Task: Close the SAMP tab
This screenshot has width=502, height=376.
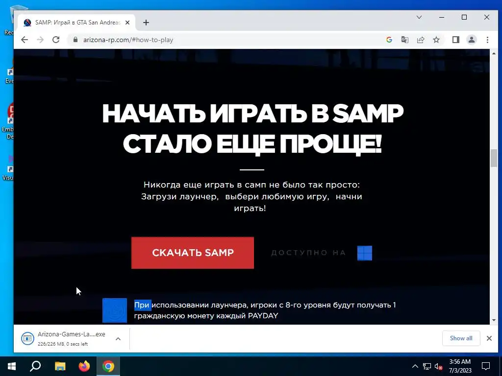Action: tap(127, 23)
